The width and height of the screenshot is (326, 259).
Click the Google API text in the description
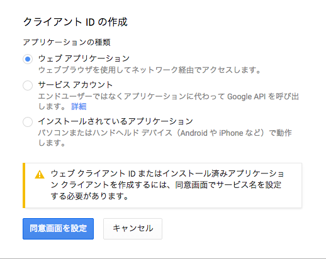click(247, 97)
